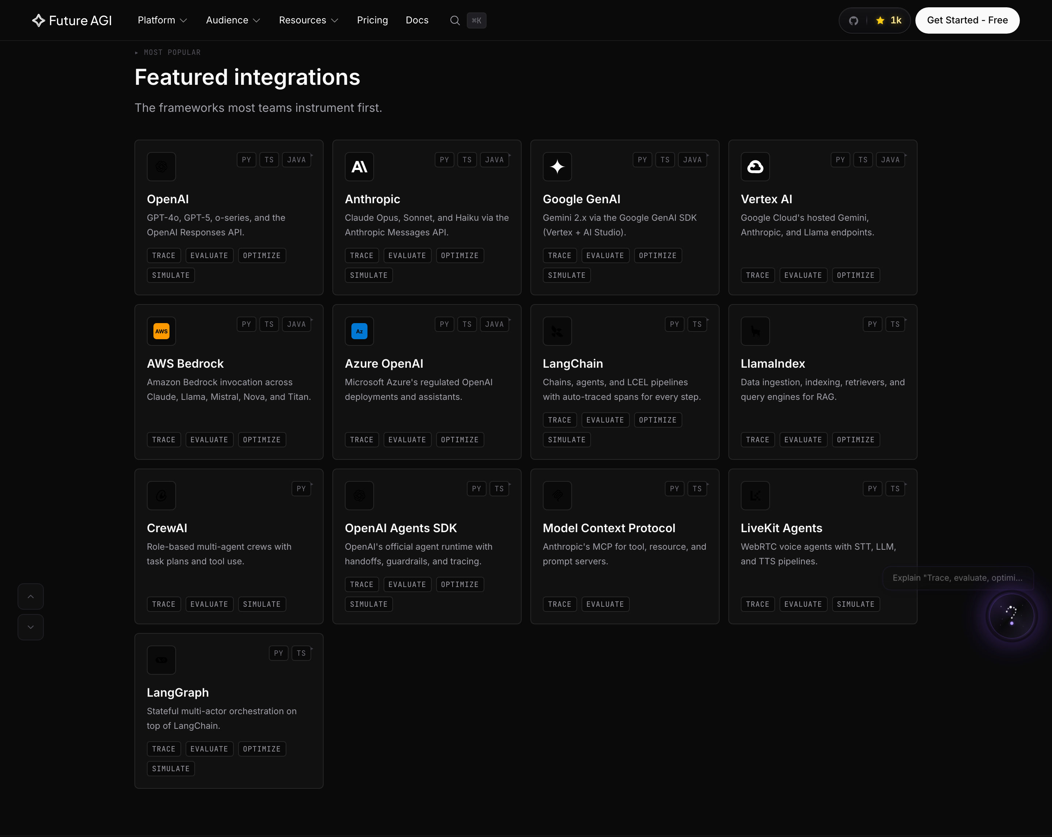1052x837 pixels.
Task: Open the LiveKit Agents title
Action: point(782,529)
